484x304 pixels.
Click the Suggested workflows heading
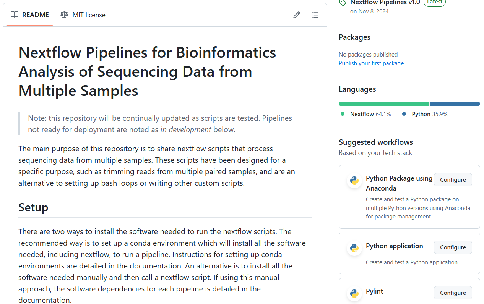[376, 142]
